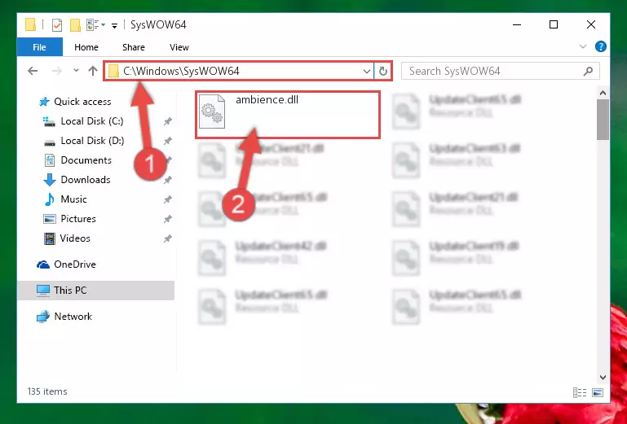Click the Music note icon
This screenshot has height=424, width=627.
[x=50, y=199]
